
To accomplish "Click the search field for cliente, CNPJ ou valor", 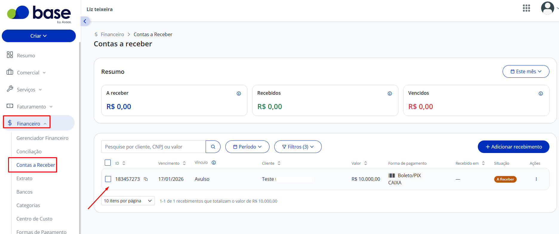I will (x=153, y=147).
